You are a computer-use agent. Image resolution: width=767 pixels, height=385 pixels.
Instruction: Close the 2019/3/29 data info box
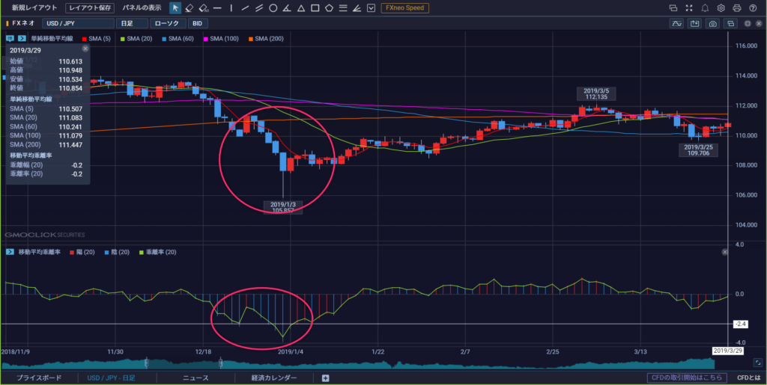pos(85,49)
